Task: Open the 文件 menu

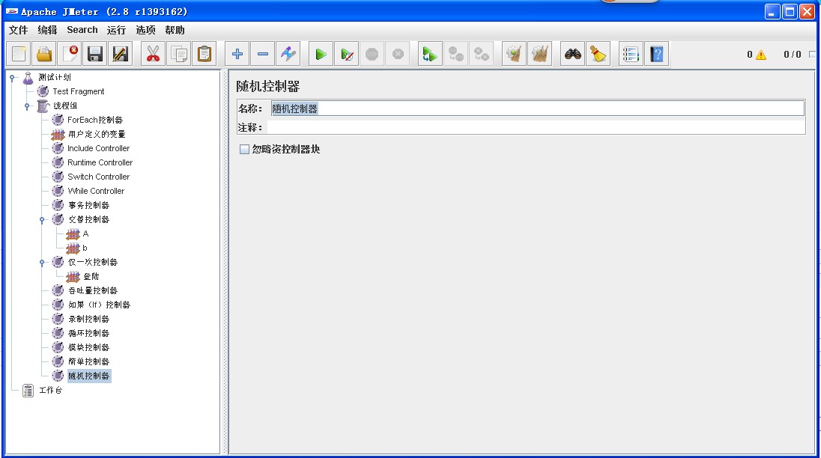Action: [x=18, y=30]
